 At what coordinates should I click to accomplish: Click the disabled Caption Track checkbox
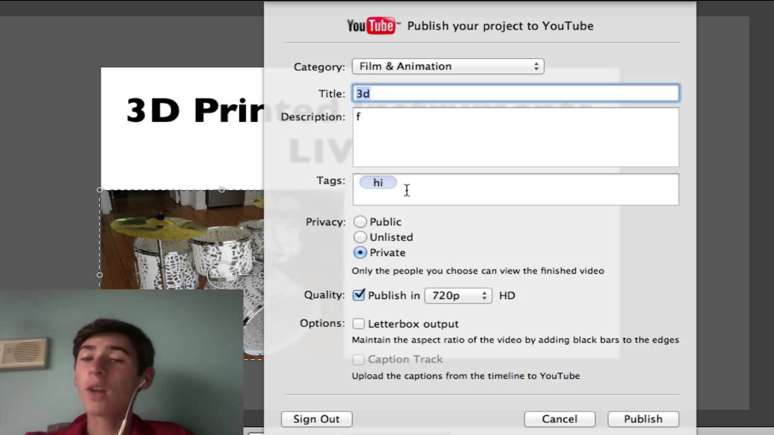click(x=359, y=359)
